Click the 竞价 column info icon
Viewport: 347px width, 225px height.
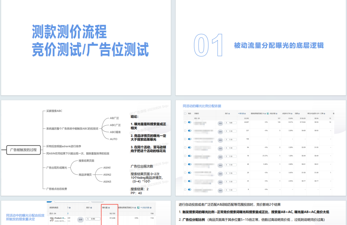click(229, 113)
